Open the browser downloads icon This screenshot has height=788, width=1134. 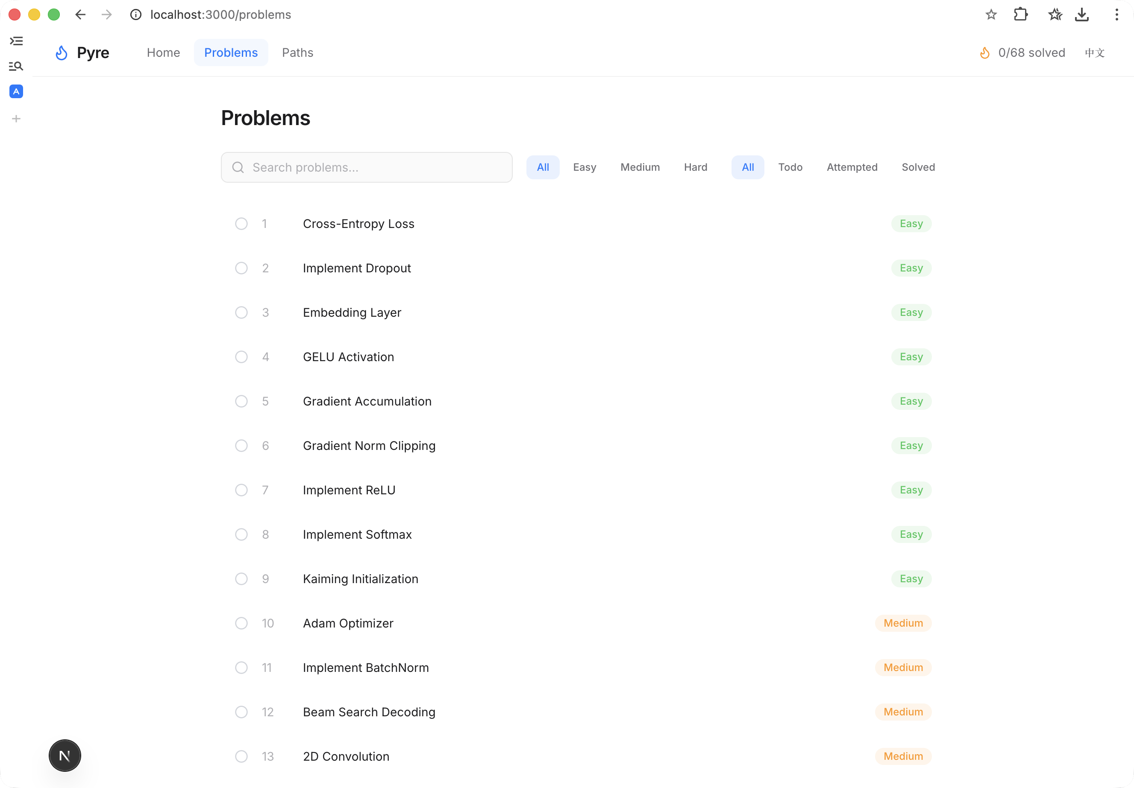(1081, 15)
